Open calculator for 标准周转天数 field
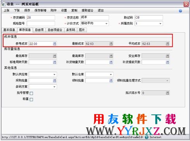The image size is (190, 141). [55, 62]
